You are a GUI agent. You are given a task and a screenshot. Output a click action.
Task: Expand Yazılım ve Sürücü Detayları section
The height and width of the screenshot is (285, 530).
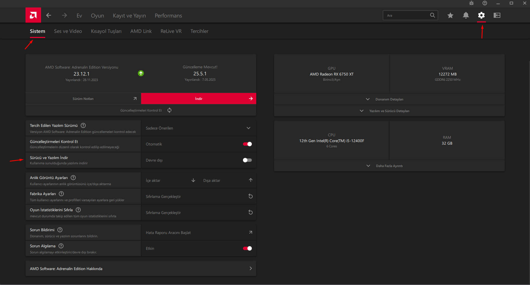point(389,111)
